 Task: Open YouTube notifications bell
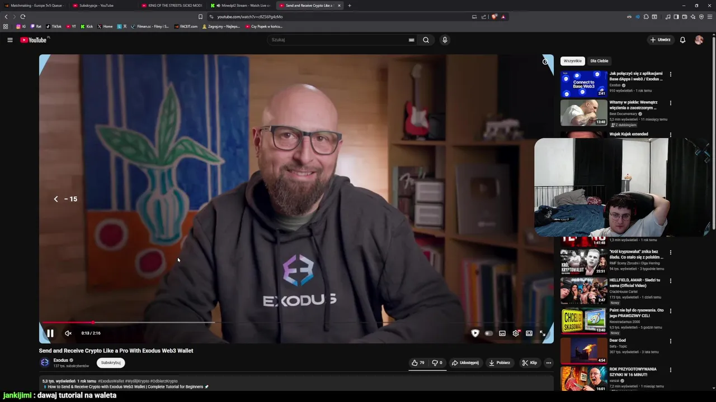point(682,40)
